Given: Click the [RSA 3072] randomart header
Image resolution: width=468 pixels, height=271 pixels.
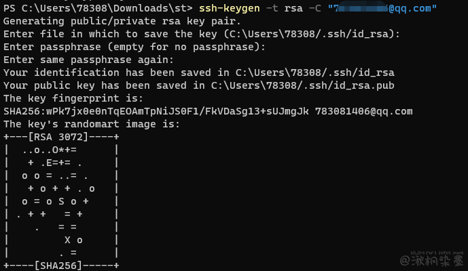Looking at the screenshot, I should (61, 137).
